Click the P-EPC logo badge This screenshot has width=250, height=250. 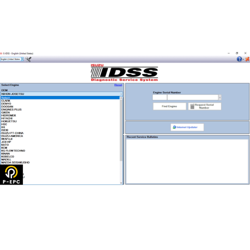[x=11, y=174]
